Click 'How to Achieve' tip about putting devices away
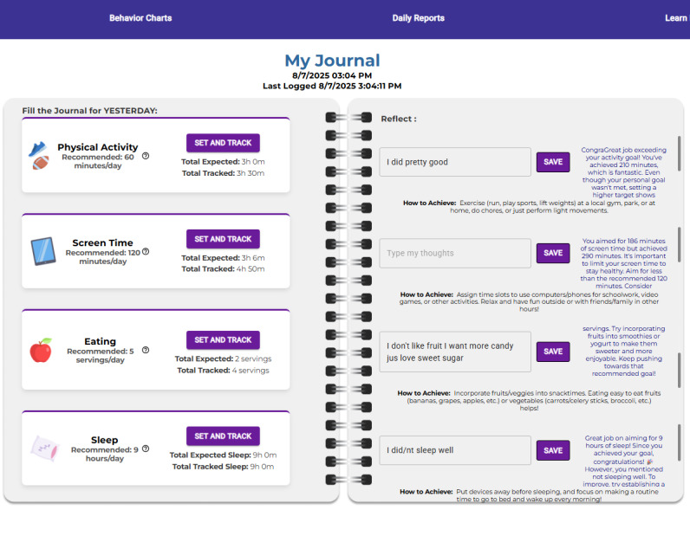 point(529,495)
